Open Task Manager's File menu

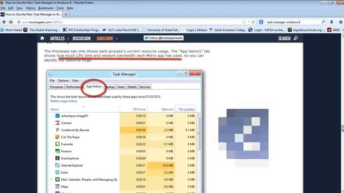(52, 80)
